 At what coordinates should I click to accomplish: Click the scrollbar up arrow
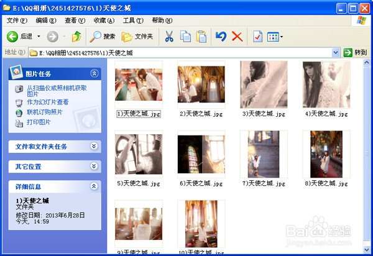[367, 62]
